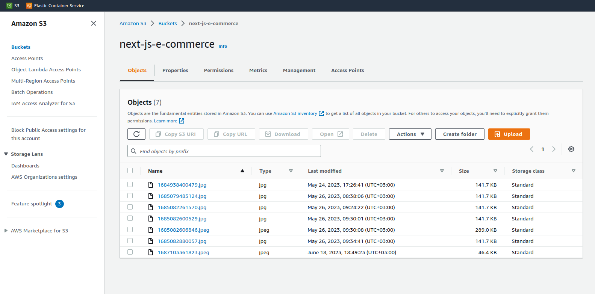Switch to the Permissions tab
595x294 pixels.
point(219,70)
